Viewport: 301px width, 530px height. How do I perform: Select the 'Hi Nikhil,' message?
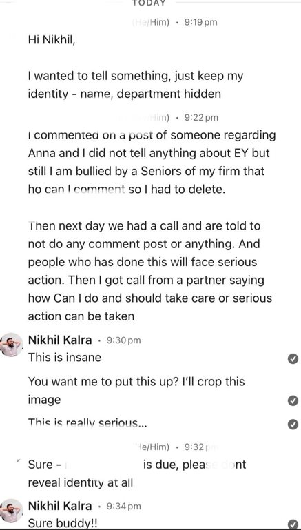tap(52, 40)
